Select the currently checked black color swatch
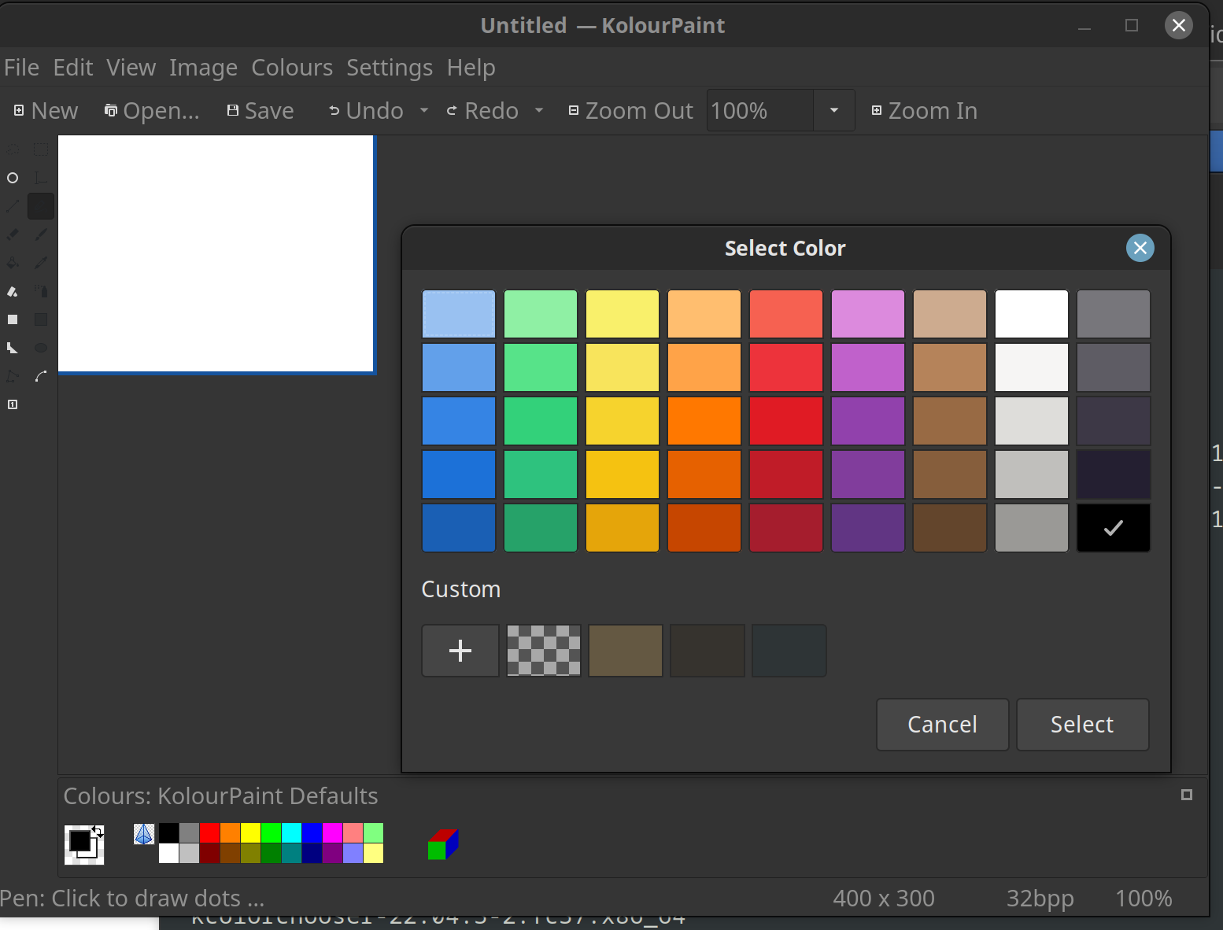 point(1113,528)
